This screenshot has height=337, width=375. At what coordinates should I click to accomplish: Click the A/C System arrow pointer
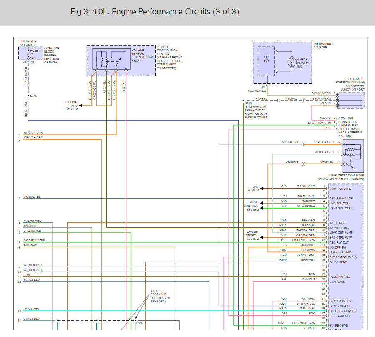pos(262,189)
